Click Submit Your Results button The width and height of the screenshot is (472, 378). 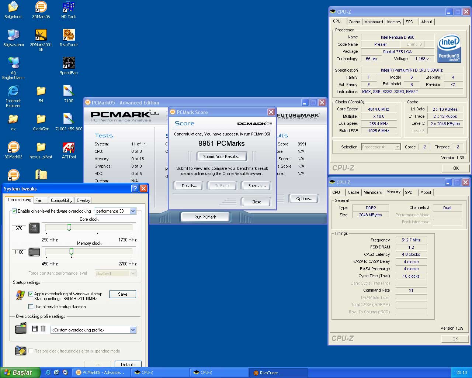click(x=222, y=157)
